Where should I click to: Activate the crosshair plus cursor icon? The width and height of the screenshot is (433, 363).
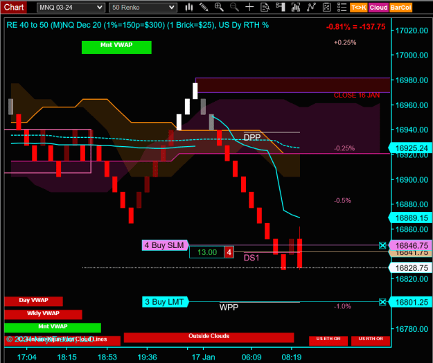coord(249,7)
